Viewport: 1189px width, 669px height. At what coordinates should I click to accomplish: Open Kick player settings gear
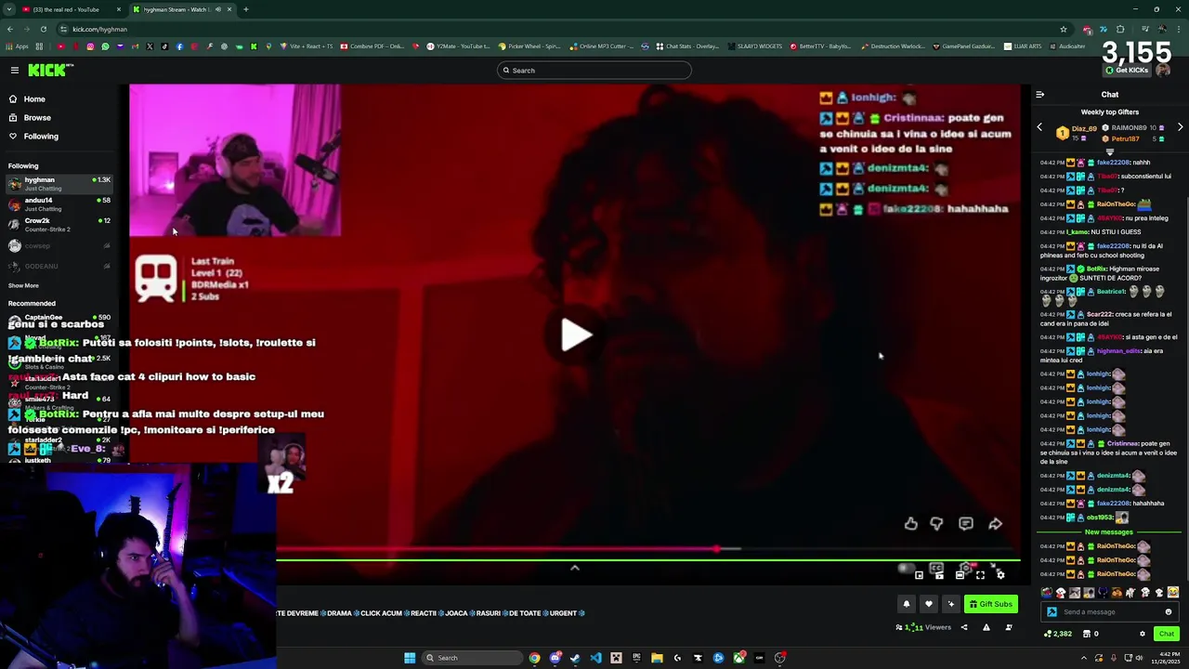point(1000,575)
